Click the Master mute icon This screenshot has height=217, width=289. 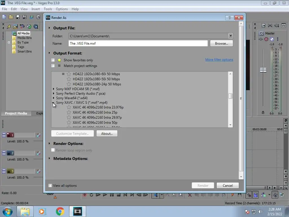click(272, 39)
